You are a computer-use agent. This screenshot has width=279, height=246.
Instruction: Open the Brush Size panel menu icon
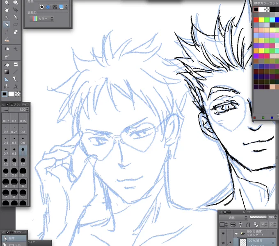(x=3, y=105)
